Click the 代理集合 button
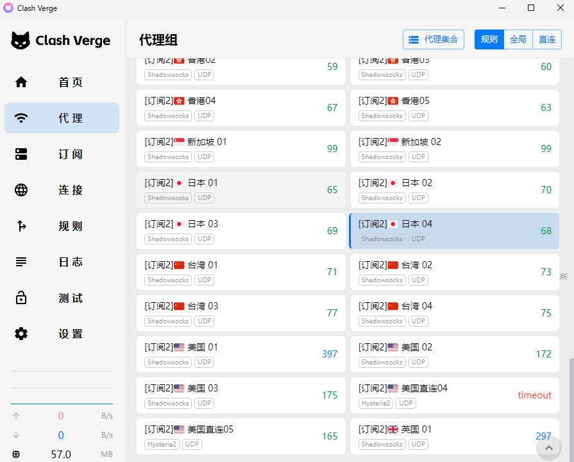Viewport: 574px width, 462px height. click(x=434, y=39)
